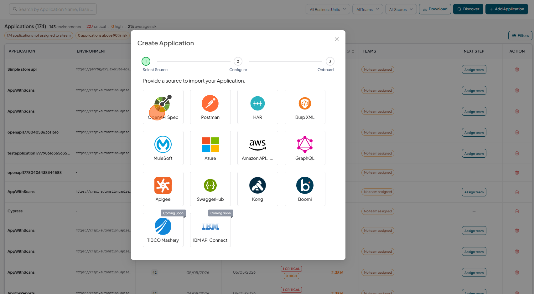Select the Amazon API source tile
534x294 pixels.
coord(257,148)
